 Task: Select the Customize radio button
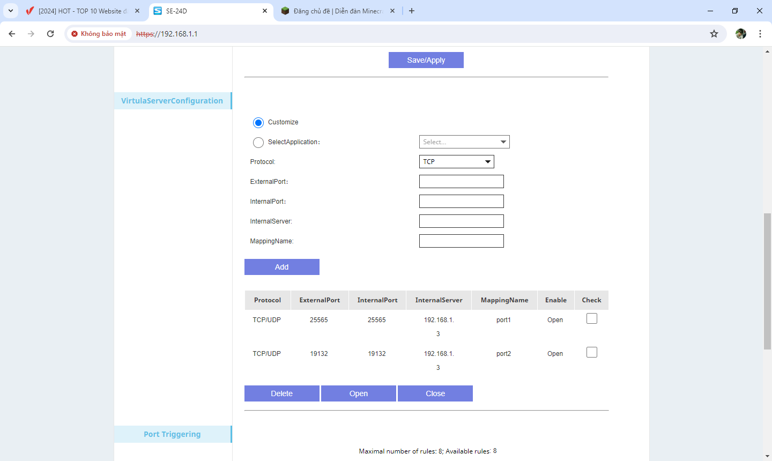(x=258, y=123)
